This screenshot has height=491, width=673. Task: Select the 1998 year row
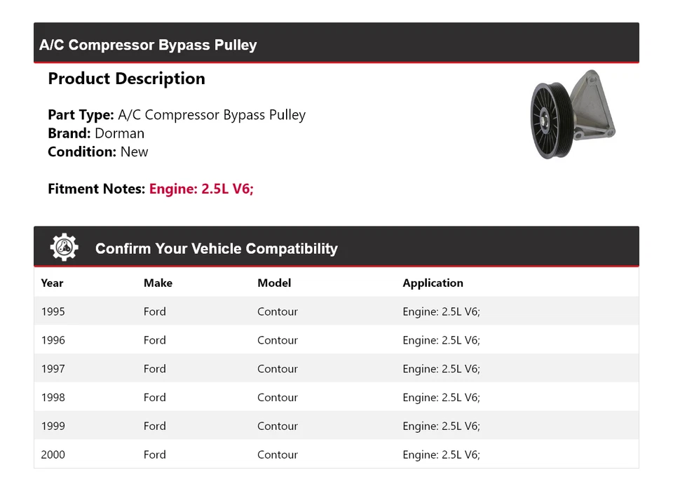point(53,397)
